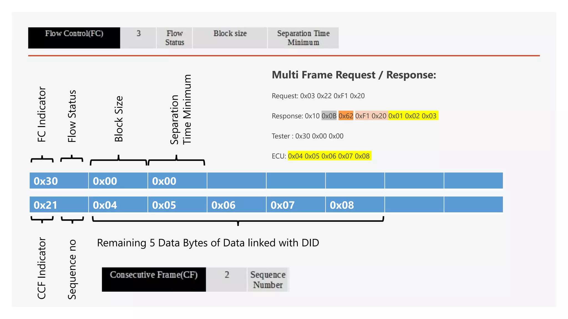Screen dimensions: 568x319
Task: Select the 0x06 data byte cell
Action: [x=237, y=205]
